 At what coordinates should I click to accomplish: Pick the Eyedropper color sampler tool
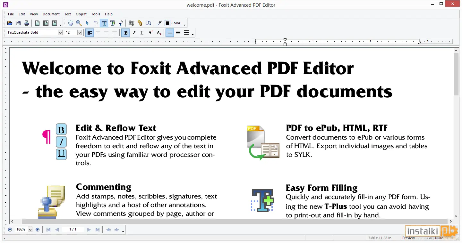click(x=159, y=23)
